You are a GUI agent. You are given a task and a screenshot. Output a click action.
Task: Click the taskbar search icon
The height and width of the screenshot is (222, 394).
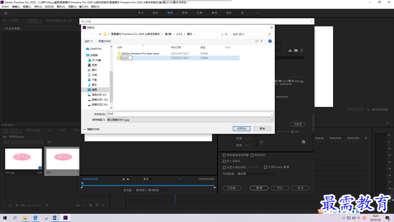point(15,218)
